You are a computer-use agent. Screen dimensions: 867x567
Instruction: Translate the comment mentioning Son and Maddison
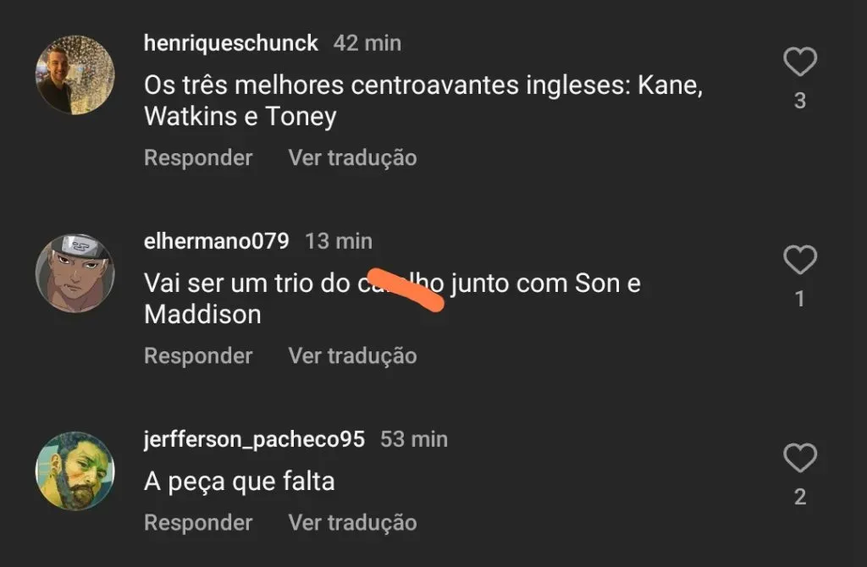(352, 356)
